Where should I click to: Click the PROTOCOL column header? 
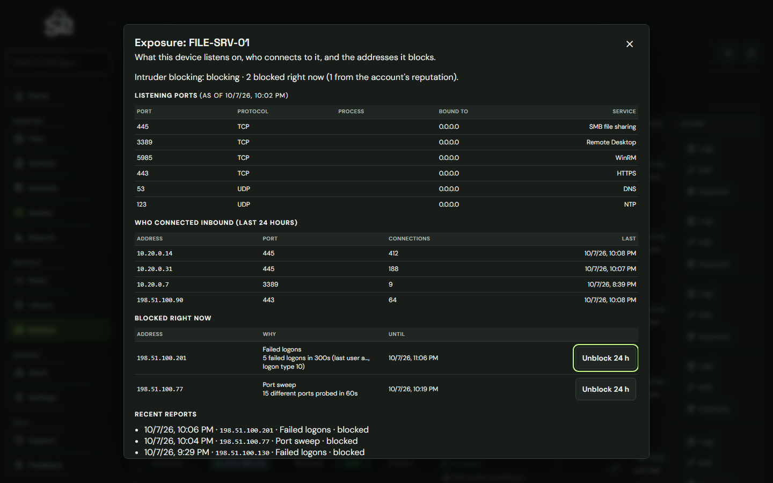(x=253, y=112)
